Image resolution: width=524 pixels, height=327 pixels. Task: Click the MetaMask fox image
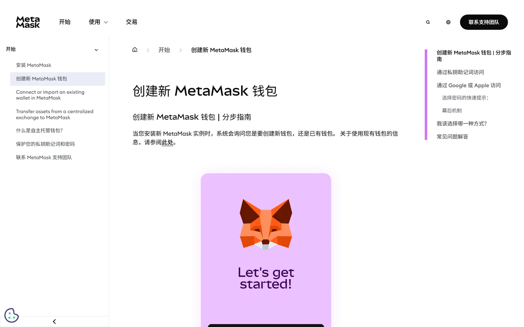click(x=266, y=224)
